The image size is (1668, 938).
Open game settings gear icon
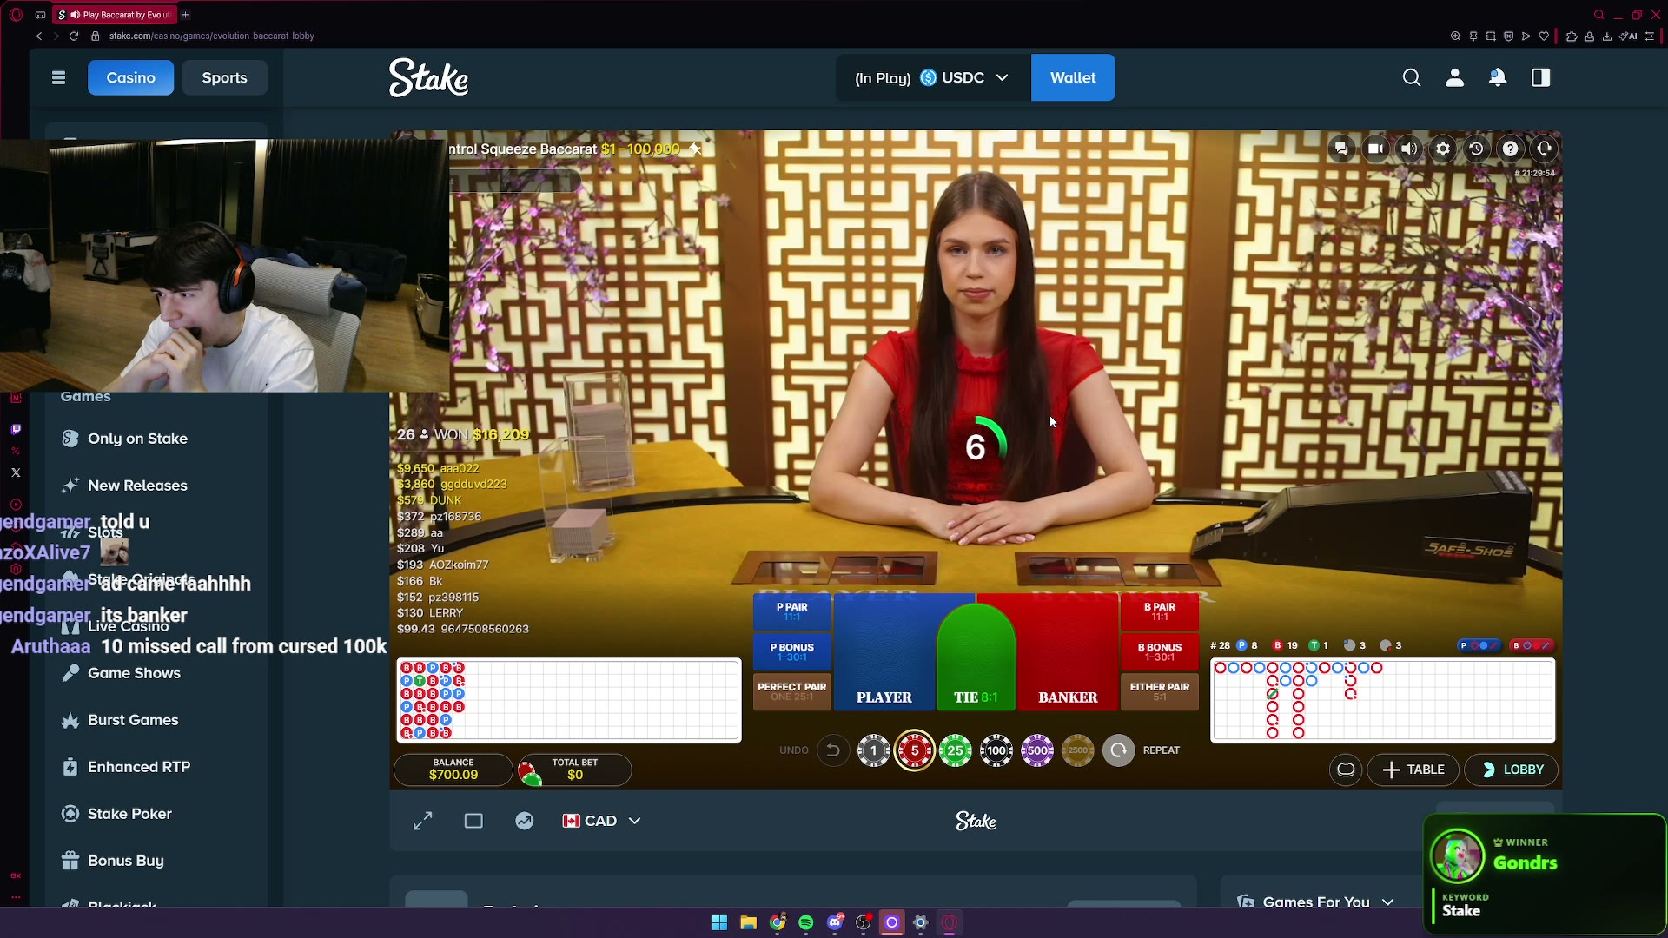pyautogui.click(x=1443, y=149)
